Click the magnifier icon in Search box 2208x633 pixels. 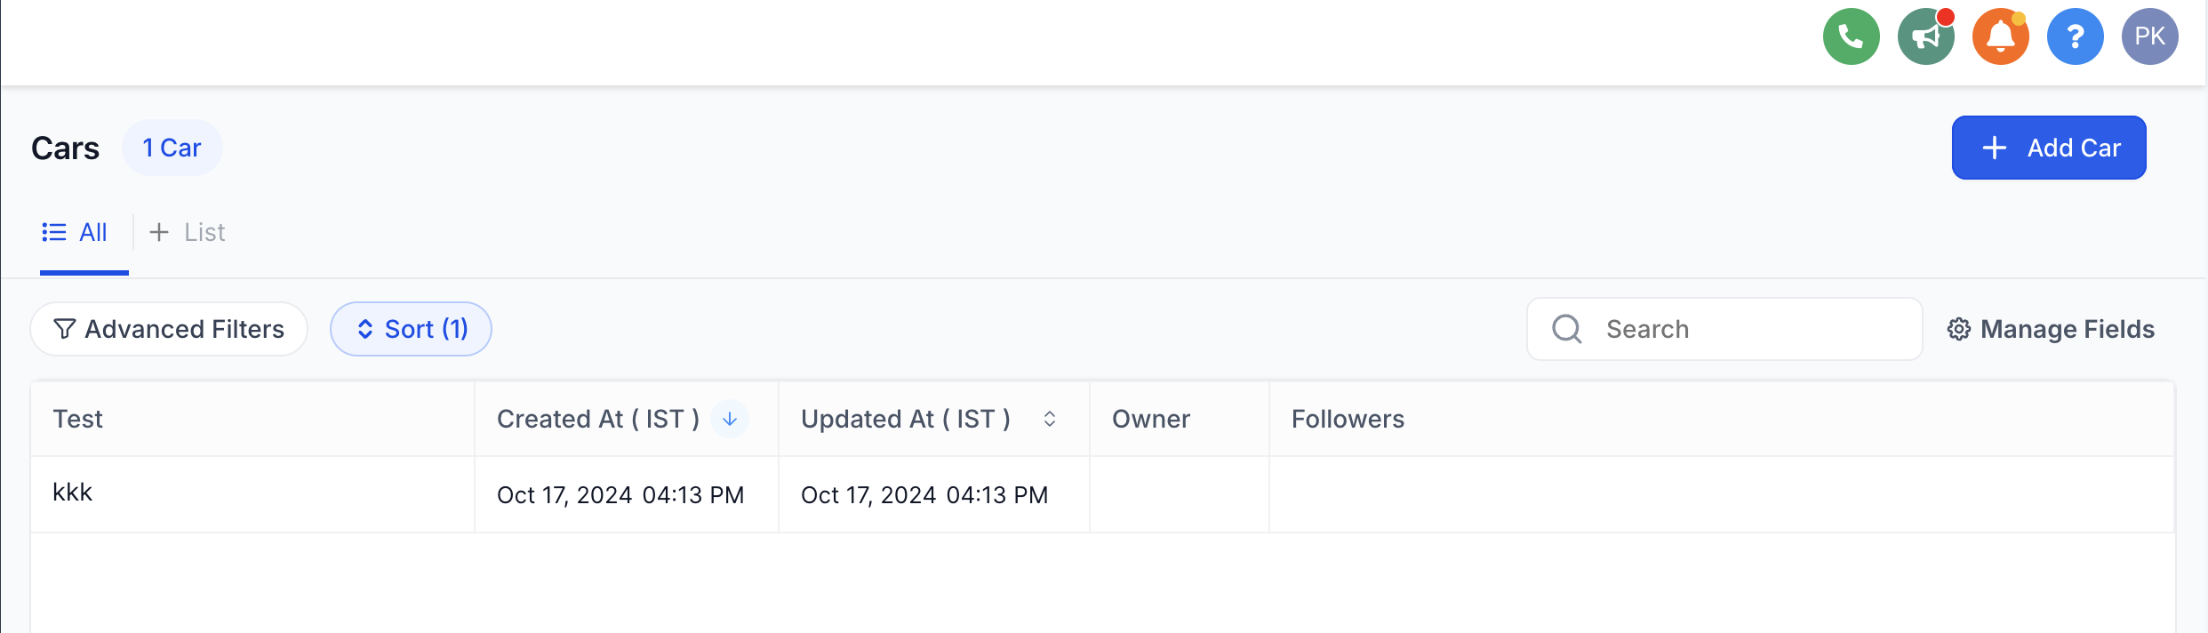1566,329
